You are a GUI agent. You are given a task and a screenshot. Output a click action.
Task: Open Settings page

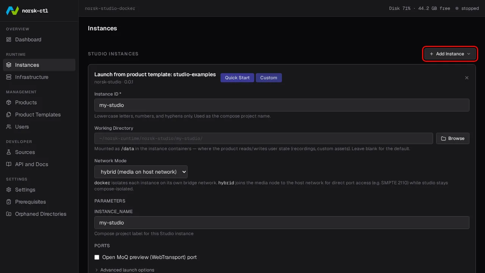(x=39, y=190)
